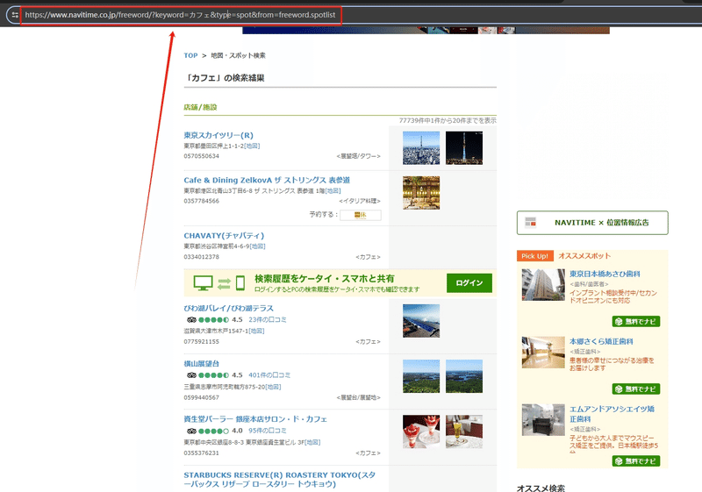Viewport: 702px width, 492px height.
Task: View the nighttime Skytree thumbnail
Action: click(464, 148)
